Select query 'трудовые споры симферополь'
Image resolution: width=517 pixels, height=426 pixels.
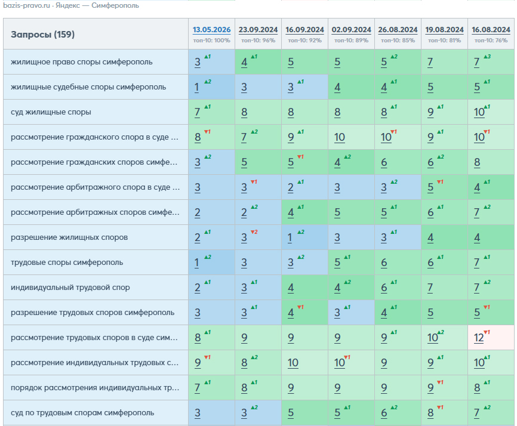(67, 263)
